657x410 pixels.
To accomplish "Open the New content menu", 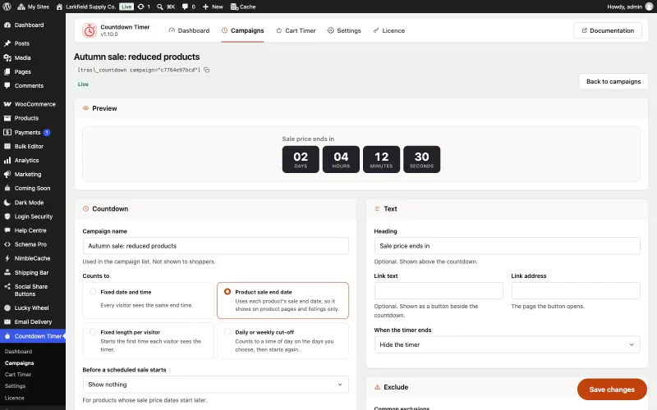I will pos(213,7).
